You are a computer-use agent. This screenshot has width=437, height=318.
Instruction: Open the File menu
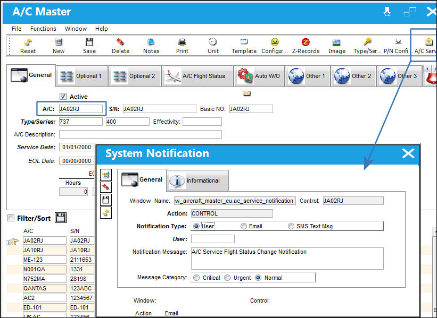pos(17,29)
